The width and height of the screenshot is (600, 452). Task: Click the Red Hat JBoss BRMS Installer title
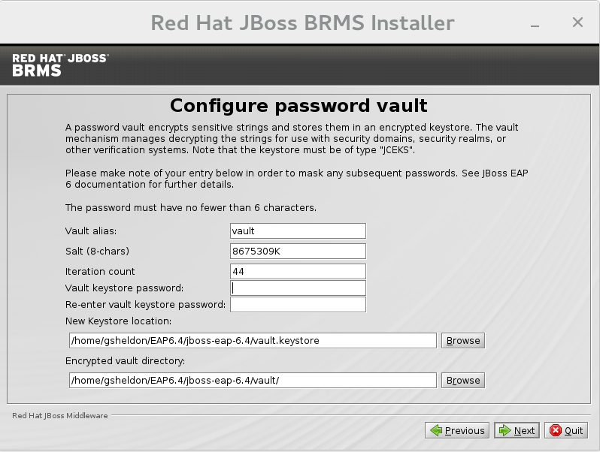[x=302, y=23]
